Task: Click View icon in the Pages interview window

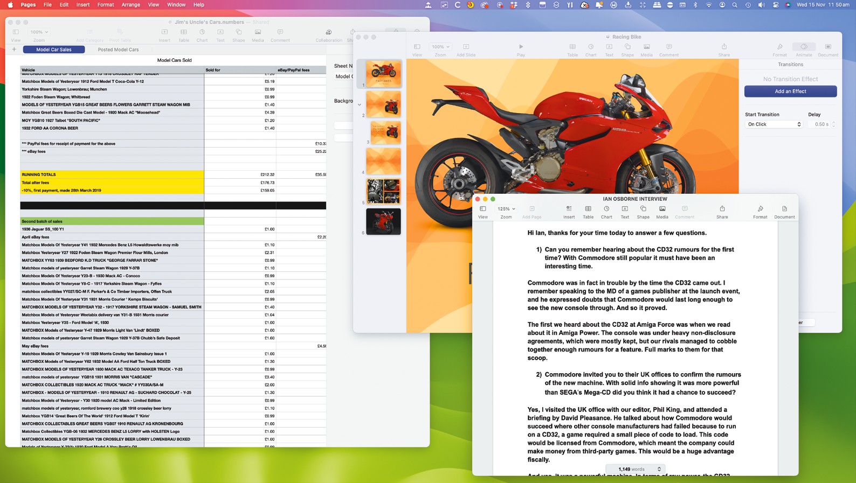Action: (483, 212)
